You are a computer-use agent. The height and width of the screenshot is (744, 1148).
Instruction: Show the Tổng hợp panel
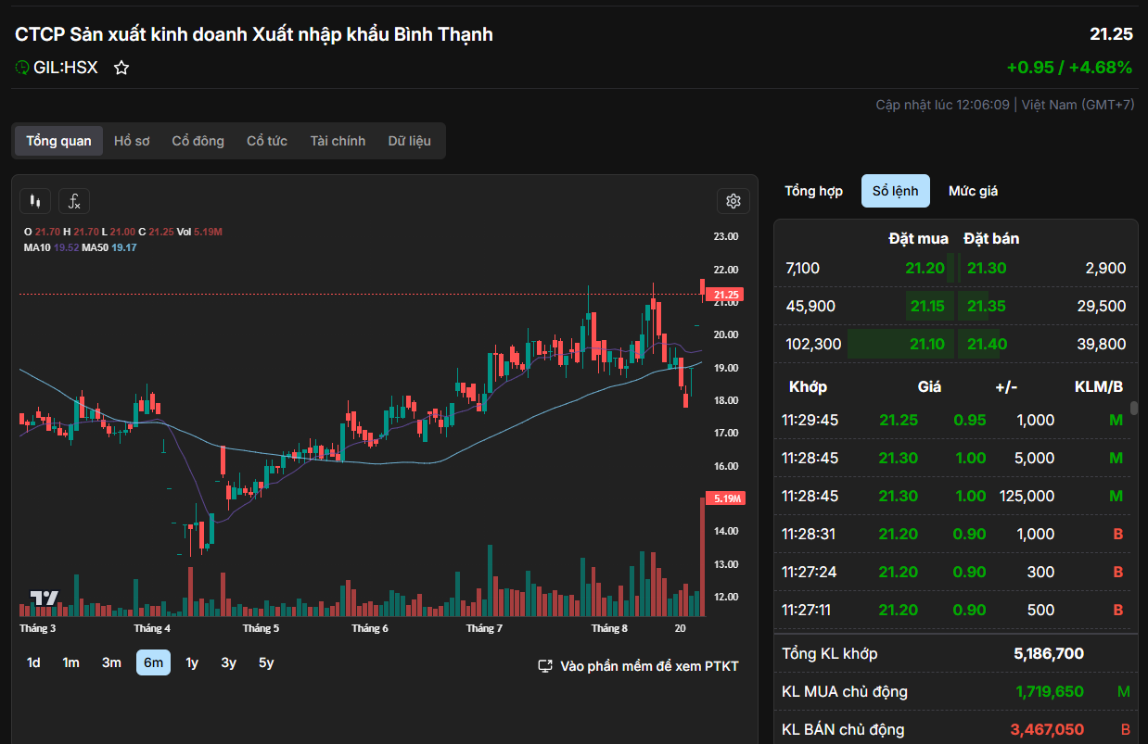coord(813,191)
